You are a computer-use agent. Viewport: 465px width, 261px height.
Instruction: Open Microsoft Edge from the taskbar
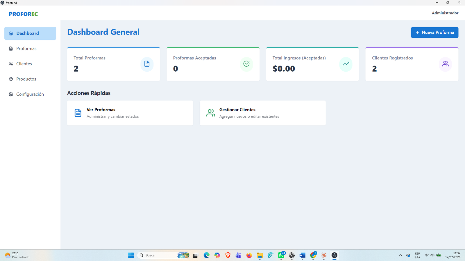(x=207, y=255)
